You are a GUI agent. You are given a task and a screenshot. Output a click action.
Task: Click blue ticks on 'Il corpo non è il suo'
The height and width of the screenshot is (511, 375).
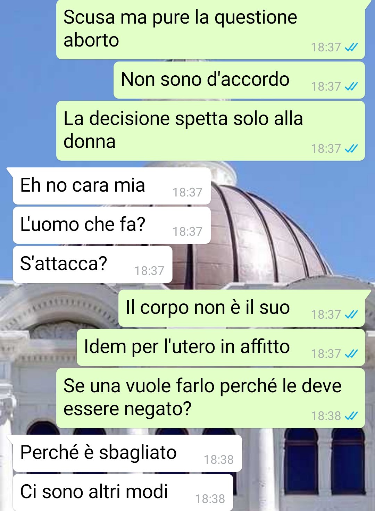click(x=351, y=315)
